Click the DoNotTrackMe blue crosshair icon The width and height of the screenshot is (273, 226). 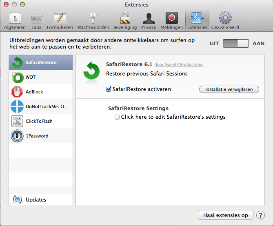17,106
